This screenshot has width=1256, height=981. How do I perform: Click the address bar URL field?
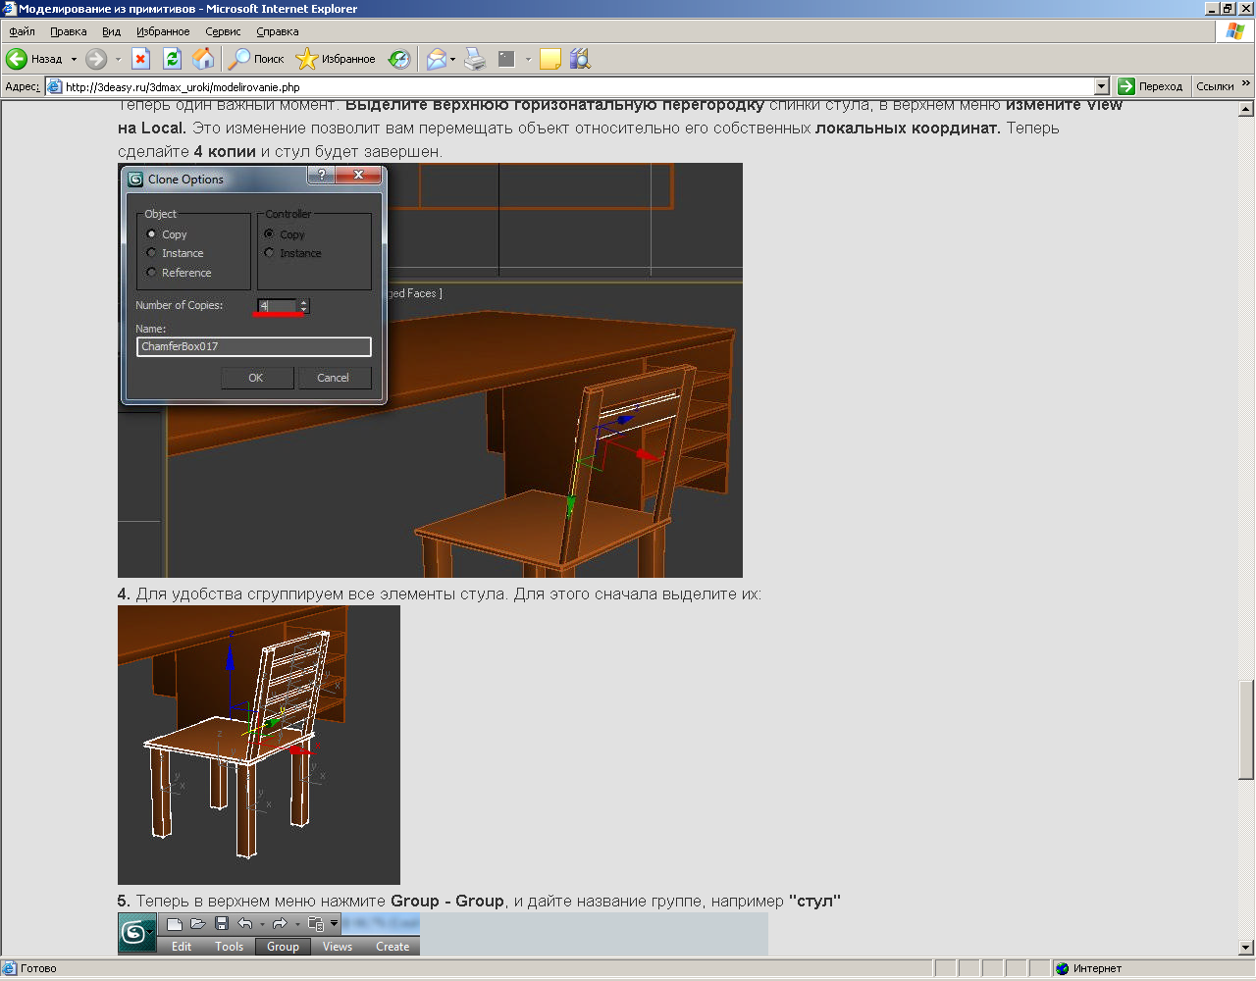(x=578, y=86)
